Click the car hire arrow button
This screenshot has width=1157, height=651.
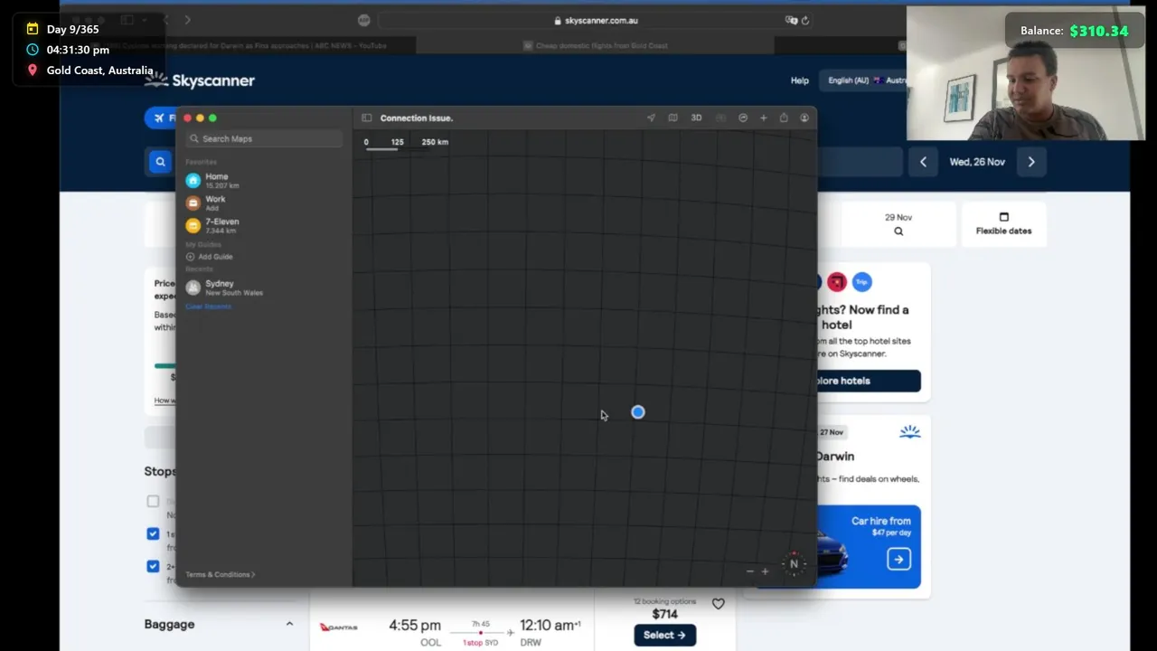click(898, 560)
